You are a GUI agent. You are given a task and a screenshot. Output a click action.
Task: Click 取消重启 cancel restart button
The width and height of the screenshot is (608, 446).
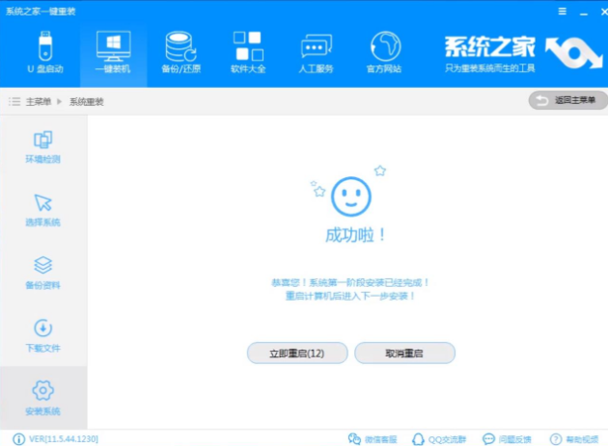pyautogui.click(x=404, y=354)
